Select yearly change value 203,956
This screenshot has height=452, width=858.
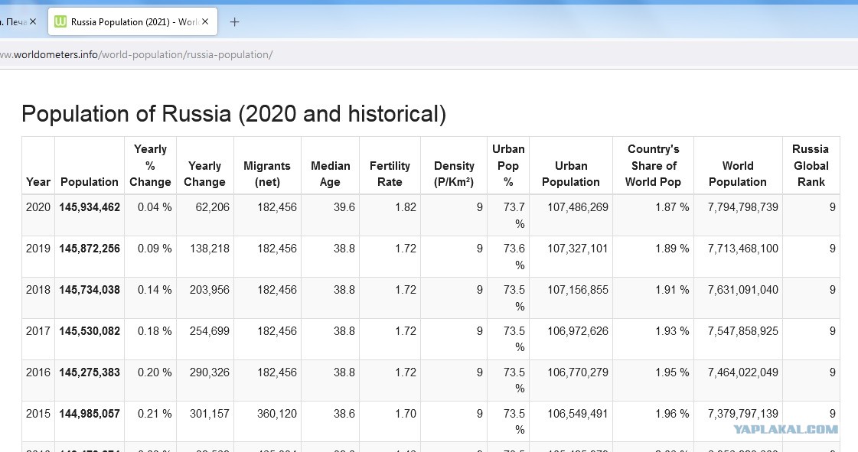tap(210, 290)
